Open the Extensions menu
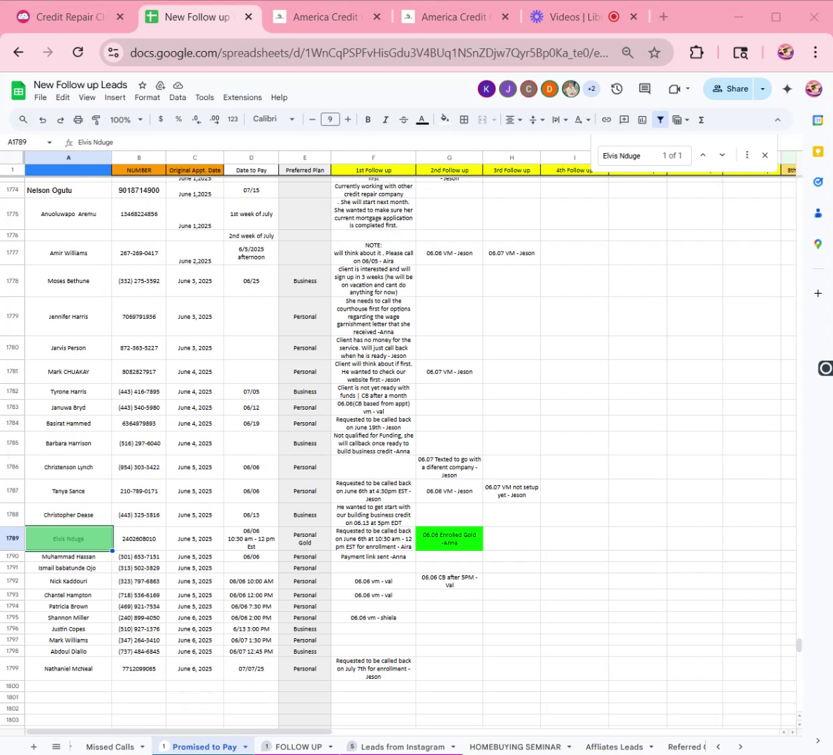This screenshot has height=755, width=833. 242,98
